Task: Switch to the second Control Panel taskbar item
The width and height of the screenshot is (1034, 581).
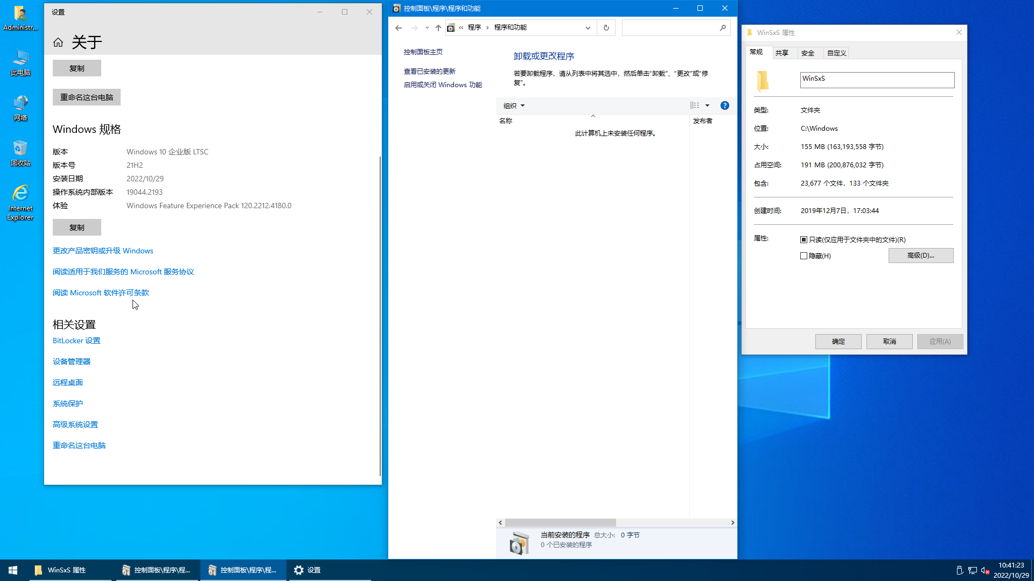Action: 242,570
